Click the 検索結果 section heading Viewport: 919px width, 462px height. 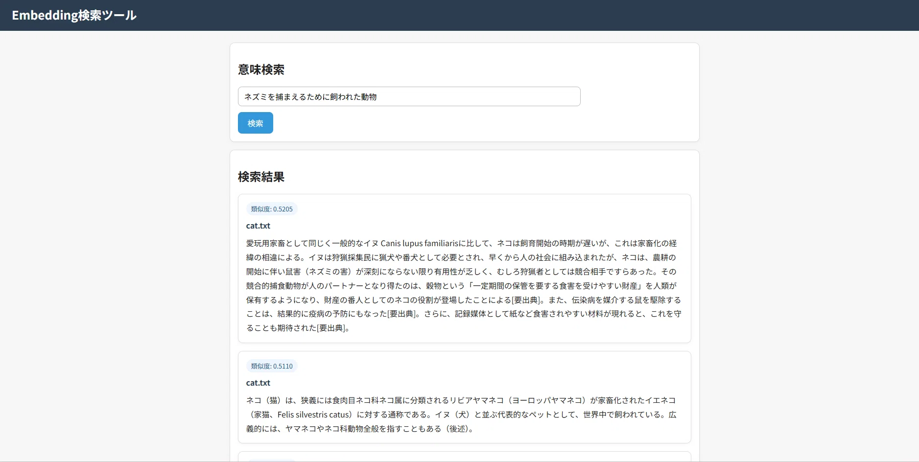[261, 177]
